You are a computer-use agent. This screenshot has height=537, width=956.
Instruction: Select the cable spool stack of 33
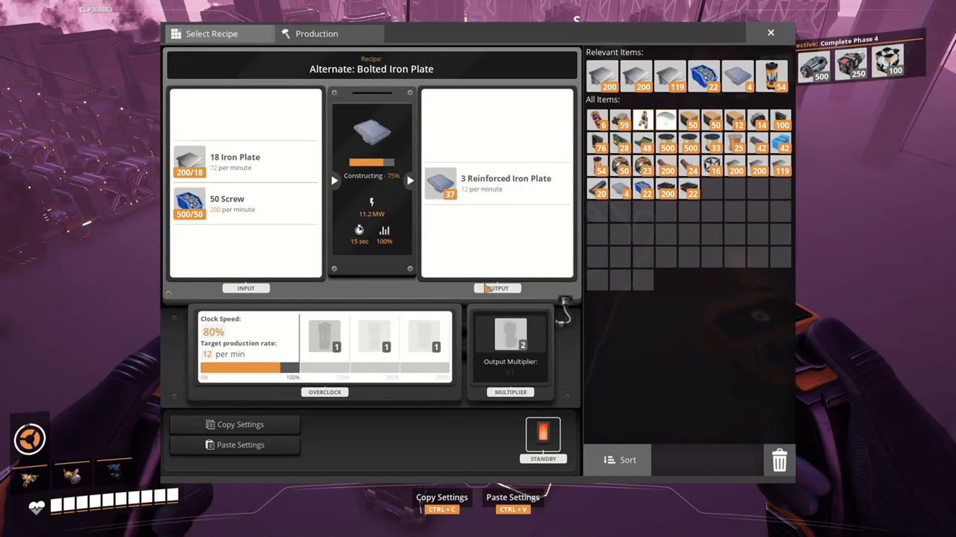tap(712, 143)
